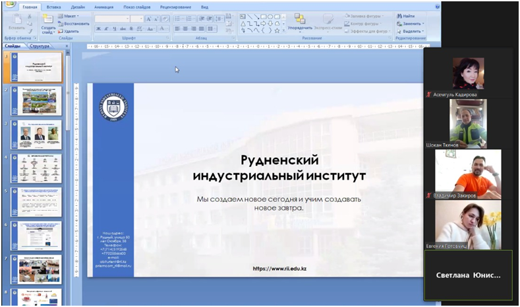The image size is (520, 307).
Task: Click the Cut scissors icon
Action: 30,17
